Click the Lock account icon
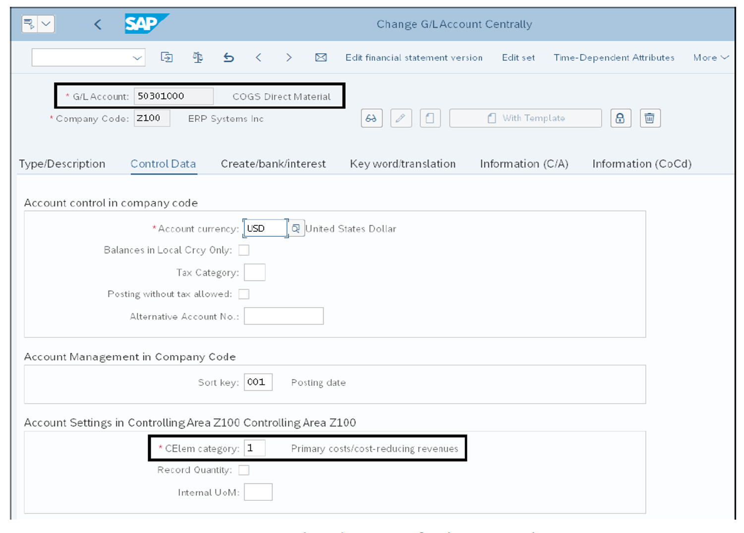Viewport: 744px width, 533px height. coord(621,118)
